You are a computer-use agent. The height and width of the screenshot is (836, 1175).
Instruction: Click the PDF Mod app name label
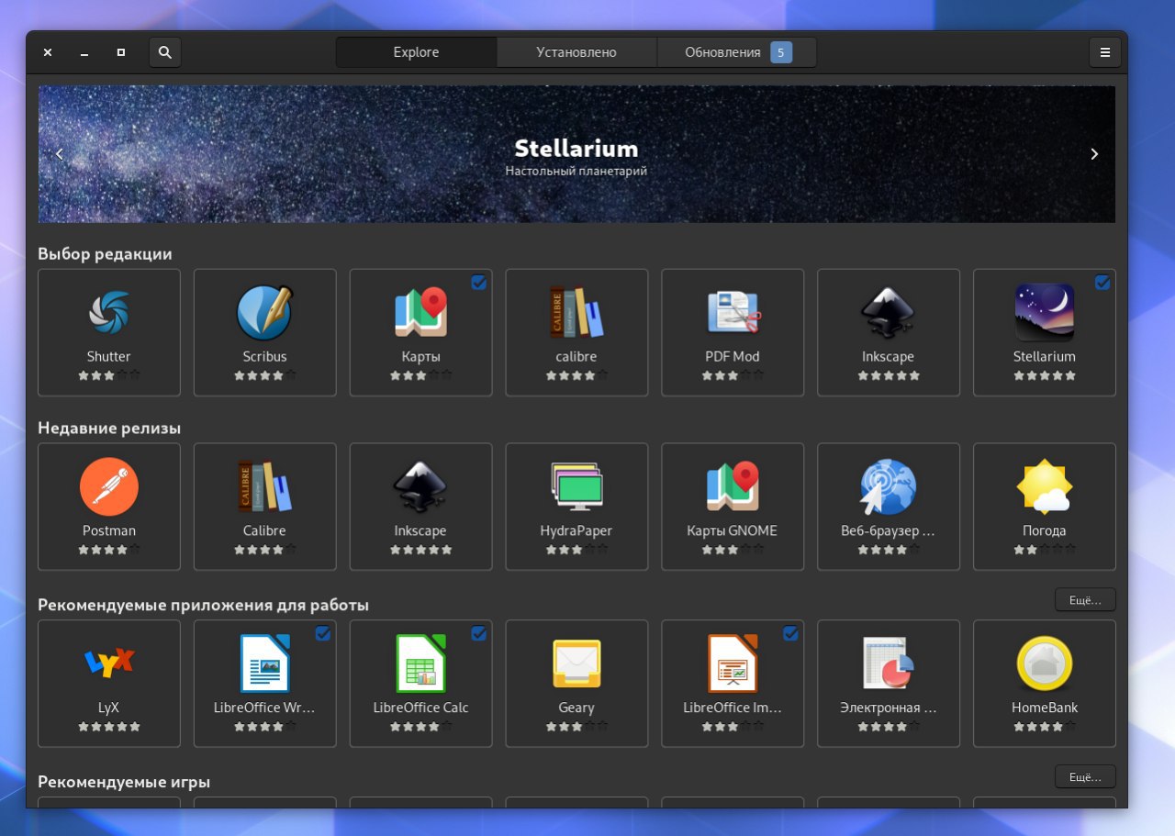733,356
